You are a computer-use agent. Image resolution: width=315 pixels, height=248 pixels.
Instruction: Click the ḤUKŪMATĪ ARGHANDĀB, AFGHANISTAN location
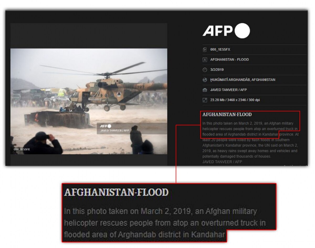click(243, 80)
